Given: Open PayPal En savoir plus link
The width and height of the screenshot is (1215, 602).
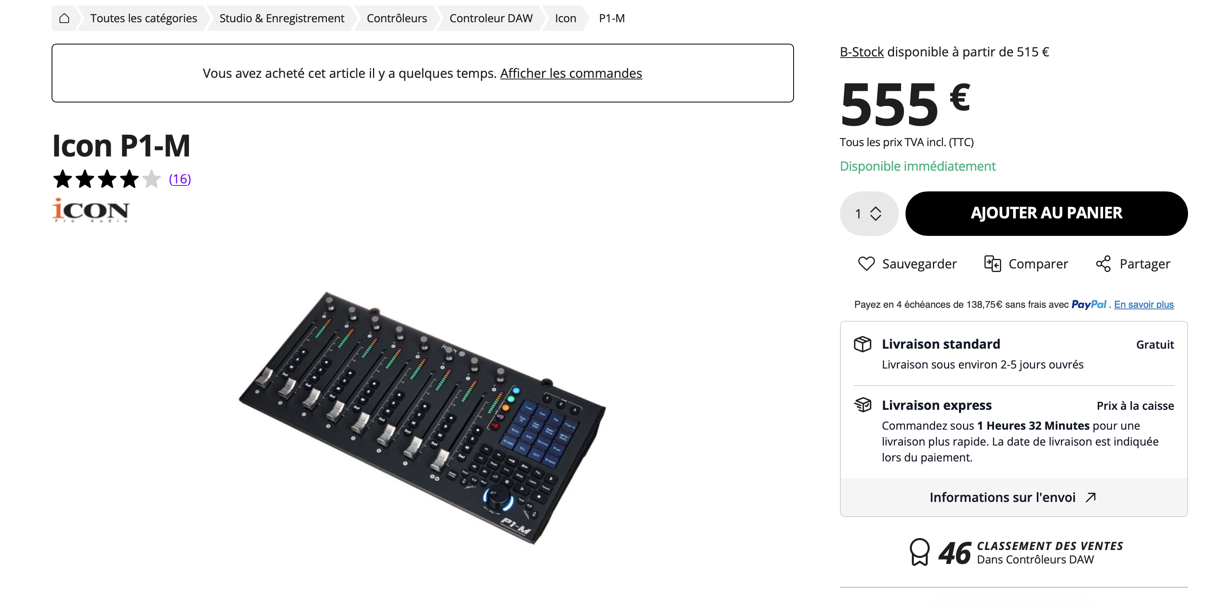Looking at the screenshot, I should (1143, 305).
